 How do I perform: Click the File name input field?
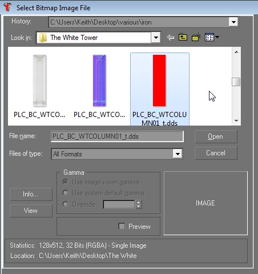click(x=117, y=136)
